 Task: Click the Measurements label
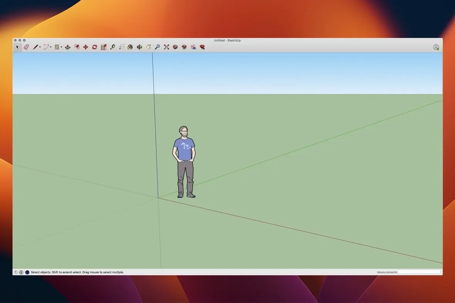point(387,272)
